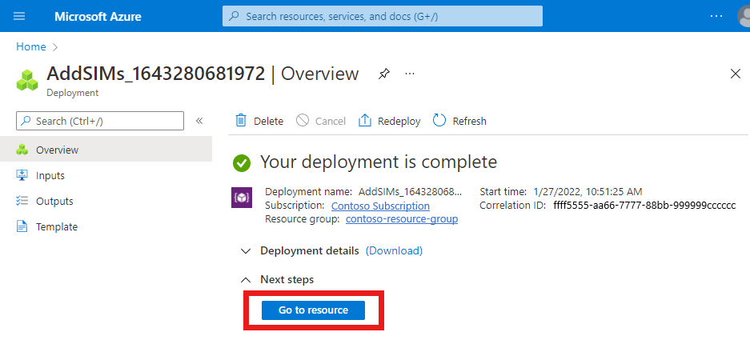Image resolution: width=750 pixels, height=360 pixels.
Task: Open the Template menu item
Action: pyautogui.click(x=57, y=226)
